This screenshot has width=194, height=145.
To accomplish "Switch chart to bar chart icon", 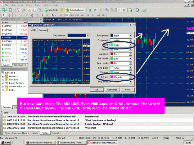I will (x=90, y=10).
